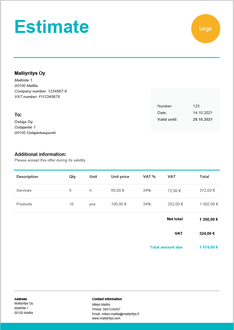Select the Services row description
234x330 pixels.
coord(24,190)
